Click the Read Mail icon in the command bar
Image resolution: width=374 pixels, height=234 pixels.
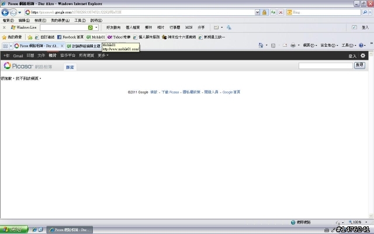click(285, 46)
